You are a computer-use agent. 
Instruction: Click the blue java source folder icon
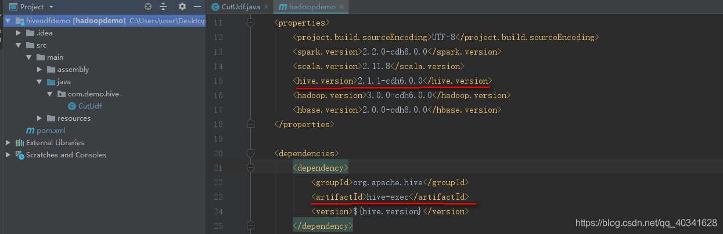click(51, 82)
